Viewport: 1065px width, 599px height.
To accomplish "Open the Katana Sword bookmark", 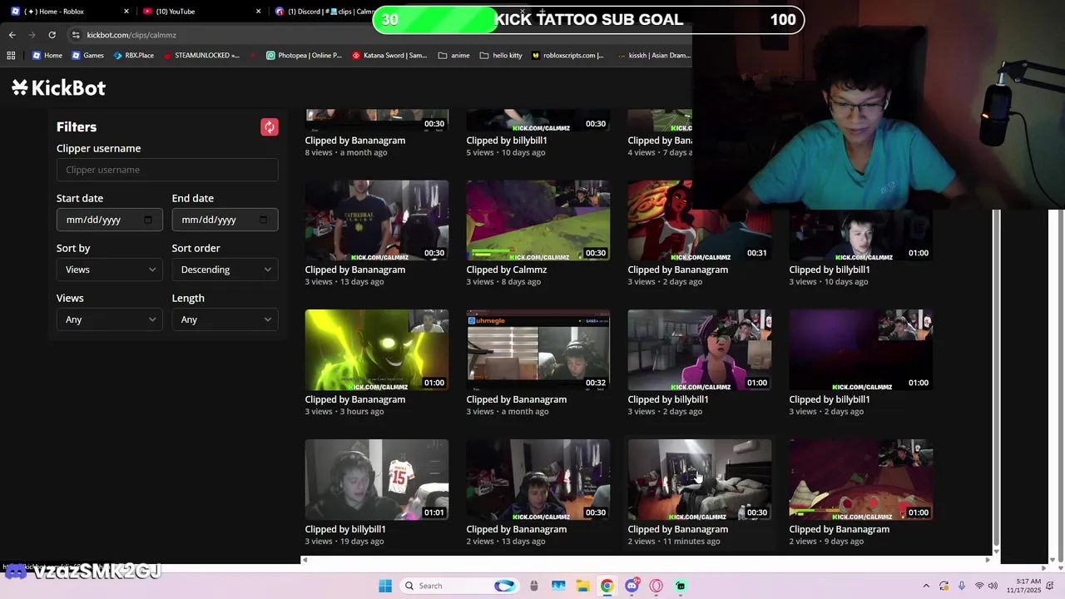I will pyautogui.click(x=389, y=56).
